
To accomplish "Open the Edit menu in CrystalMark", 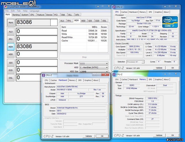I will click(13, 11).
